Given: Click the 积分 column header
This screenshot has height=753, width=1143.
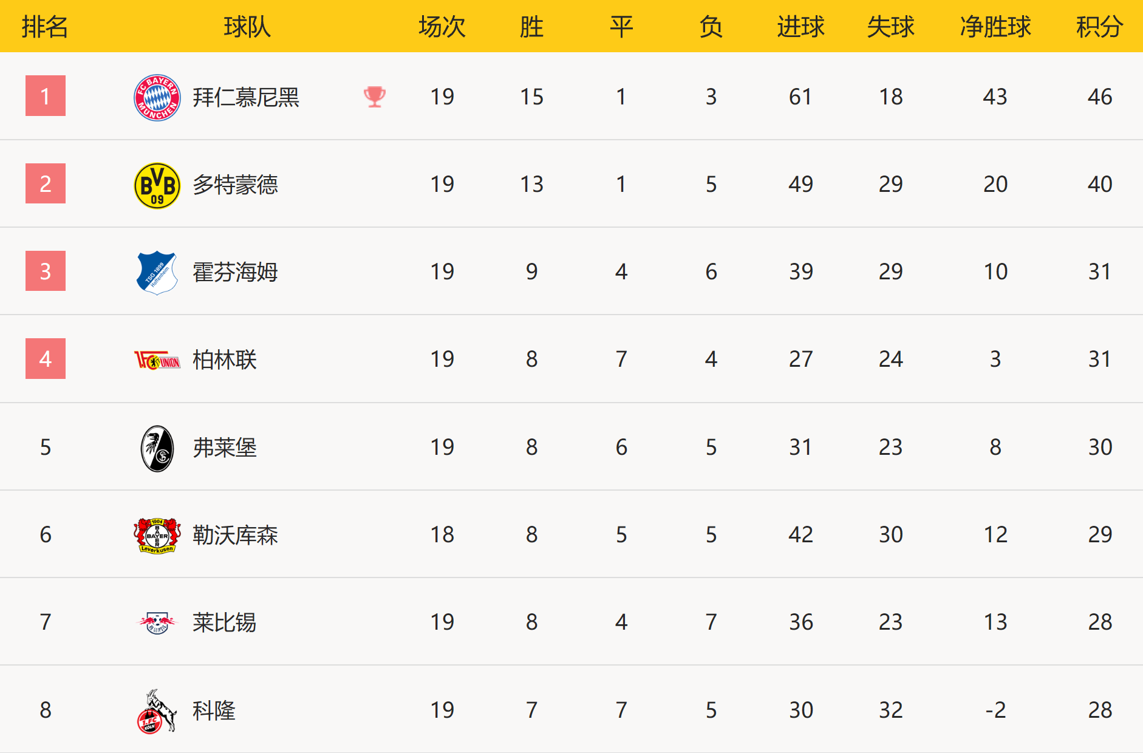Looking at the screenshot, I should pyautogui.click(x=1099, y=27).
